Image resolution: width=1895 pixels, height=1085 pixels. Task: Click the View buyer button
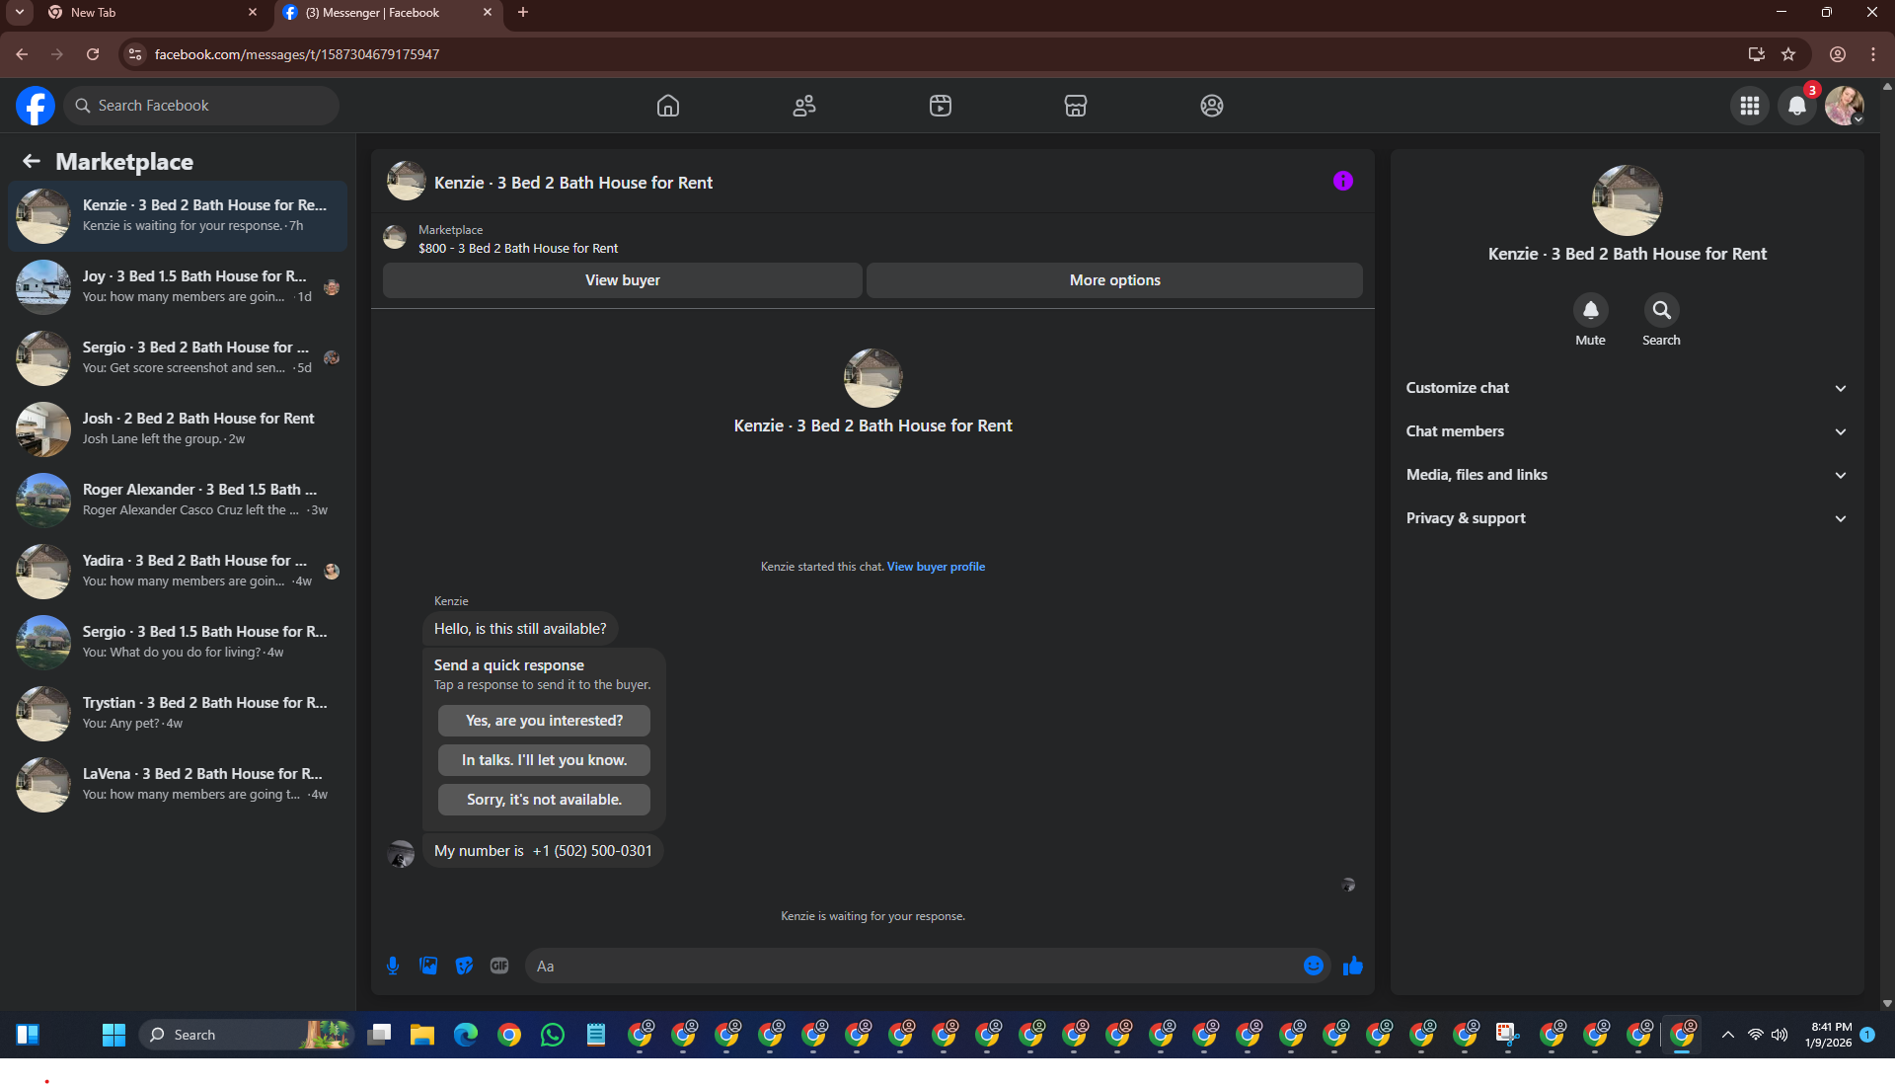point(622,280)
